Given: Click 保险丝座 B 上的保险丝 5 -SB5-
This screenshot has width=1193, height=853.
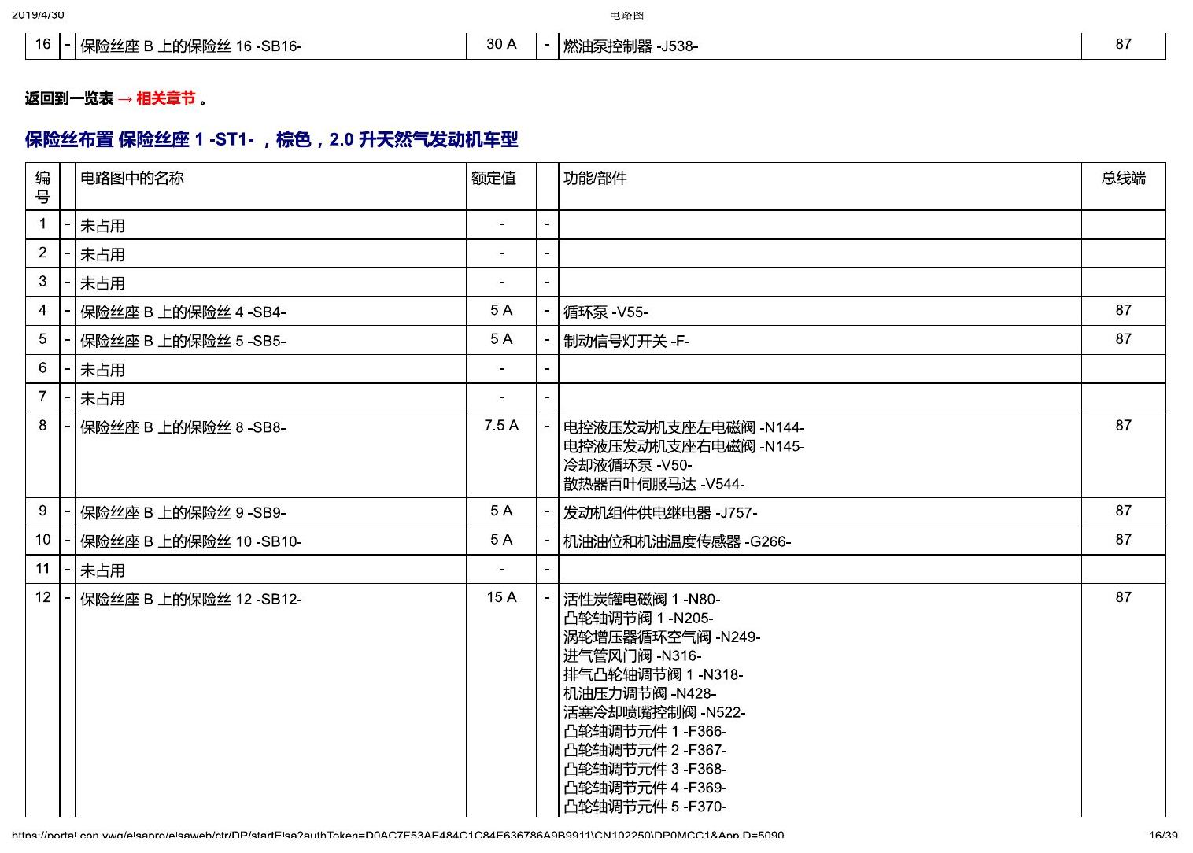Looking at the screenshot, I should [183, 341].
